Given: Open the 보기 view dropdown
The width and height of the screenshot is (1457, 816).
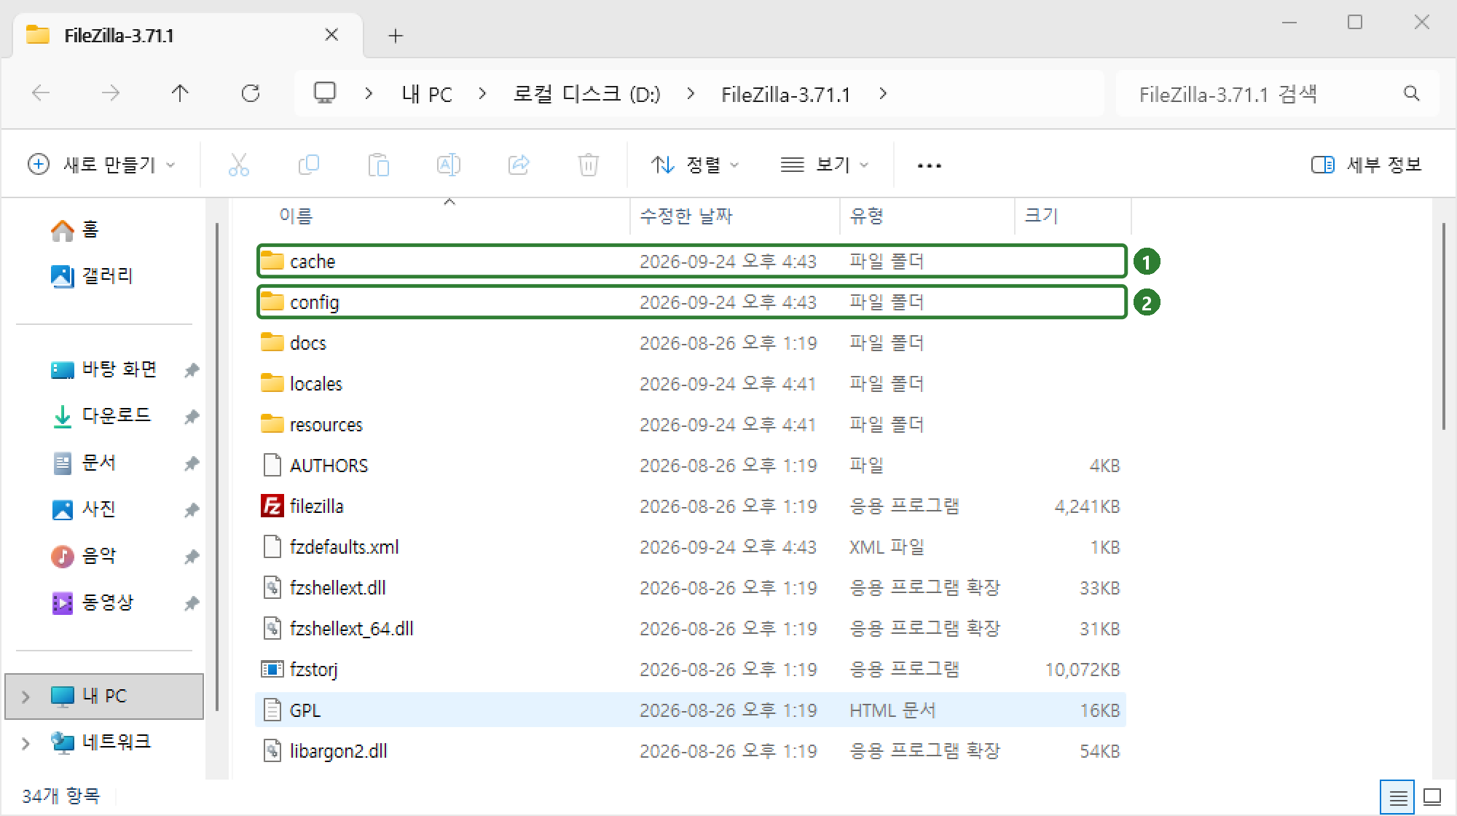Looking at the screenshot, I should (825, 165).
